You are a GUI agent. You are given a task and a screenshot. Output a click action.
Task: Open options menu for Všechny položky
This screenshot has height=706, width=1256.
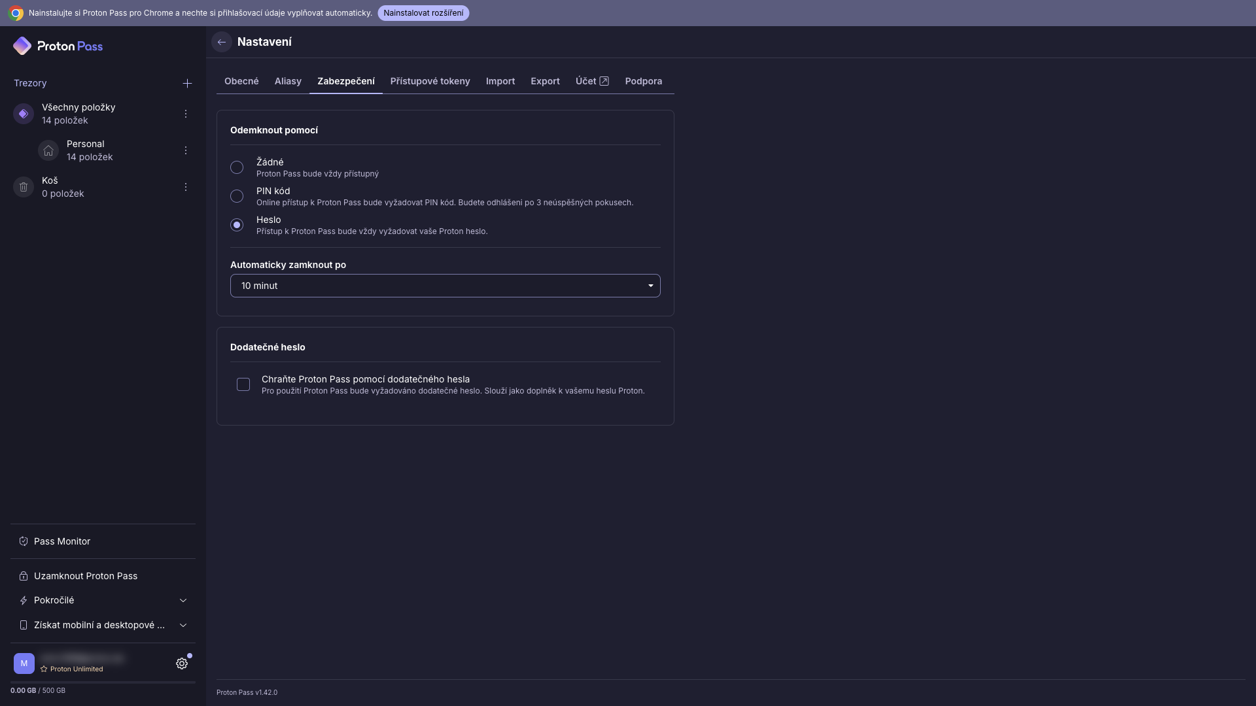(186, 114)
